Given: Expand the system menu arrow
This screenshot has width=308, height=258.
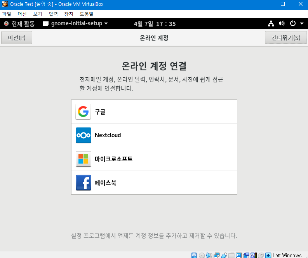Looking at the screenshot, I should coord(302,24).
